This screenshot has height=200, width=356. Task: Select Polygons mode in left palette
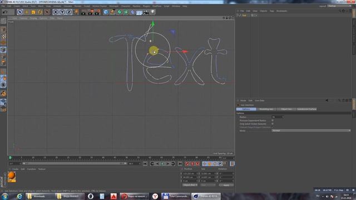pyautogui.click(x=3, y=63)
